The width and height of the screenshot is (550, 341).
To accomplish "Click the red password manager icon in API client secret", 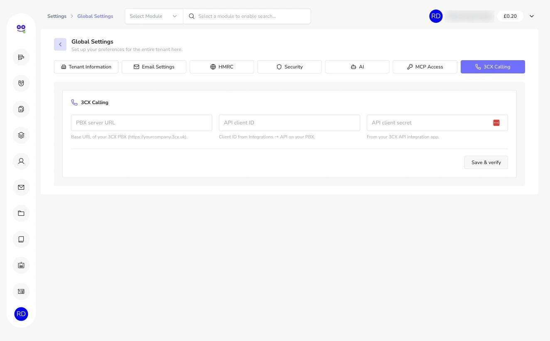I will coord(496,123).
